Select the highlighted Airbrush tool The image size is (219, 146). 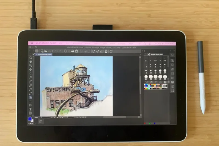(31, 97)
